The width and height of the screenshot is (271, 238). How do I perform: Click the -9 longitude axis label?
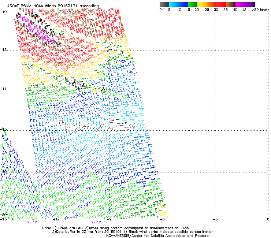[x=109, y=219]
